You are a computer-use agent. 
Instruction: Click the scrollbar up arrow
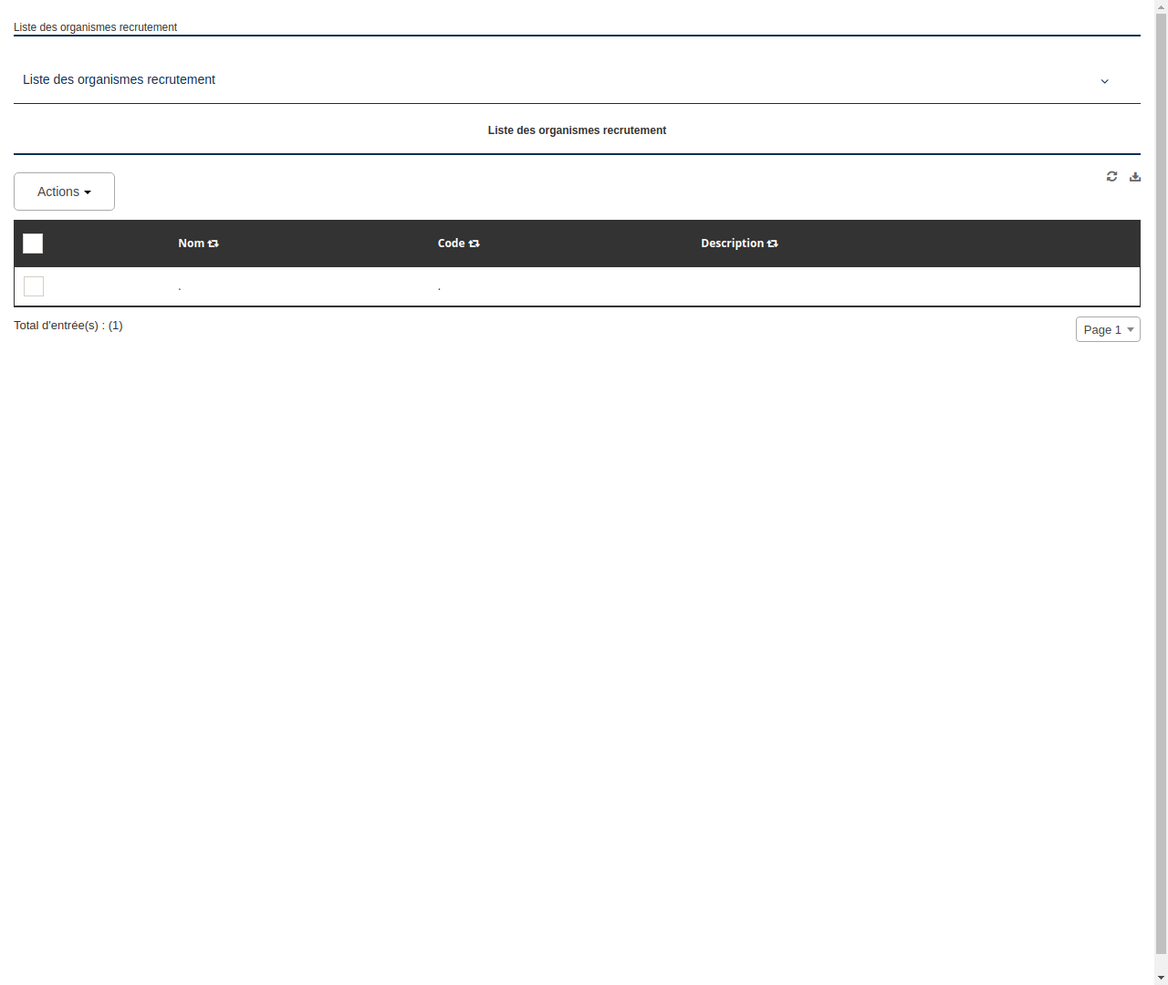(1161, 5)
